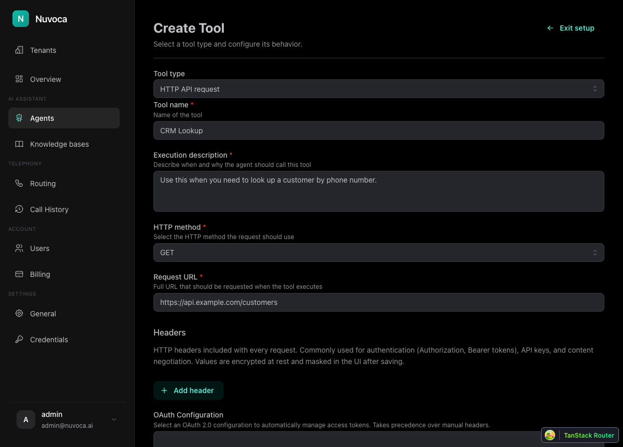
Task: Select Agents in the sidebar
Action: click(x=64, y=118)
